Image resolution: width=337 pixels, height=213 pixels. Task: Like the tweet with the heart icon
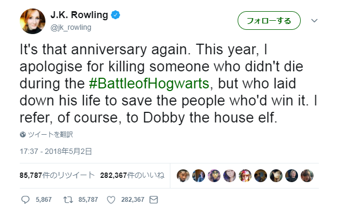111,200
